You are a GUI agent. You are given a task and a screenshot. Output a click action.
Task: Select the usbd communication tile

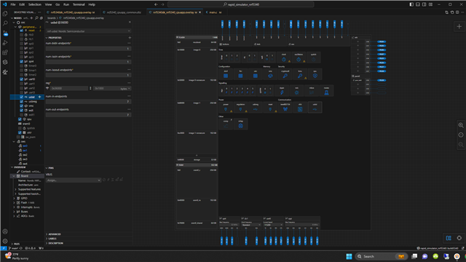pyautogui.click(x=315, y=108)
